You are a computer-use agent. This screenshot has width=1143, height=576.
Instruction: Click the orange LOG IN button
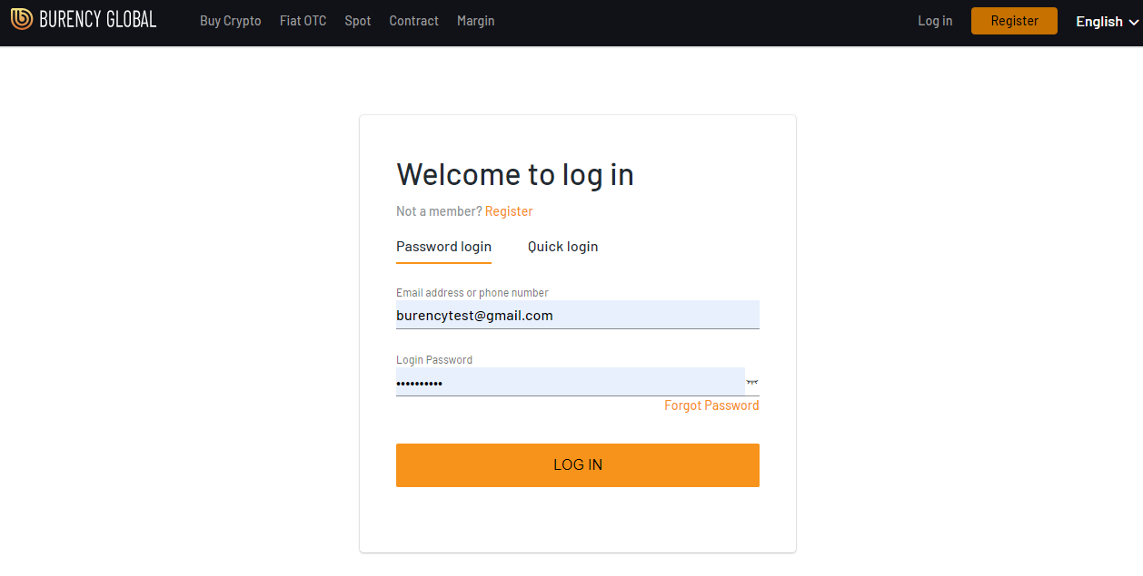[578, 465]
